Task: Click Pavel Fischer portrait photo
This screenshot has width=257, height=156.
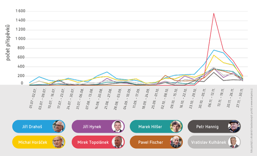Action: (176, 142)
